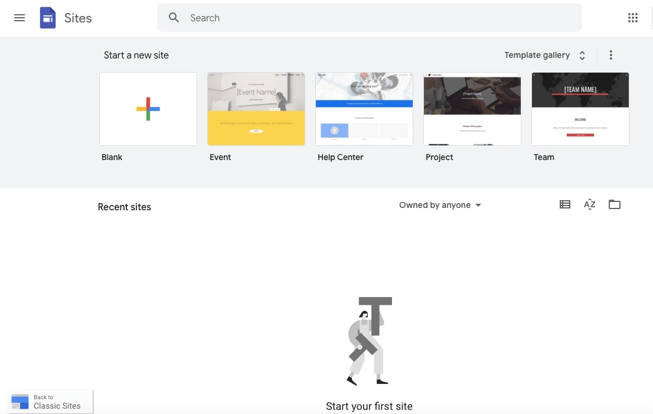The height and width of the screenshot is (414, 653).
Task: Open the file picker folder icon
Action: click(615, 204)
